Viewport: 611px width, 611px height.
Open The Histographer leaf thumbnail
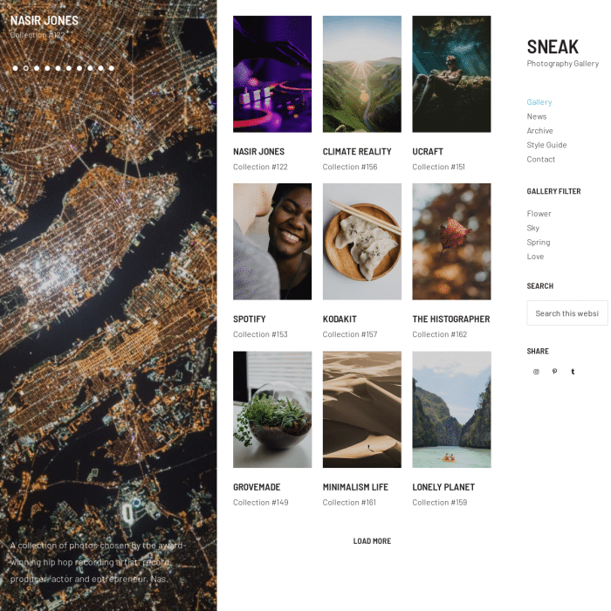click(x=451, y=242)
